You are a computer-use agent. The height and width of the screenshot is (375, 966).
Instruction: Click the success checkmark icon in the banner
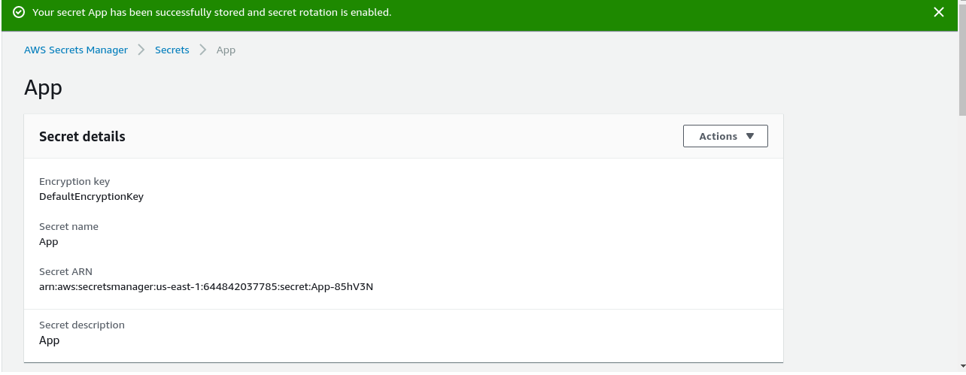tap(19, 13)
